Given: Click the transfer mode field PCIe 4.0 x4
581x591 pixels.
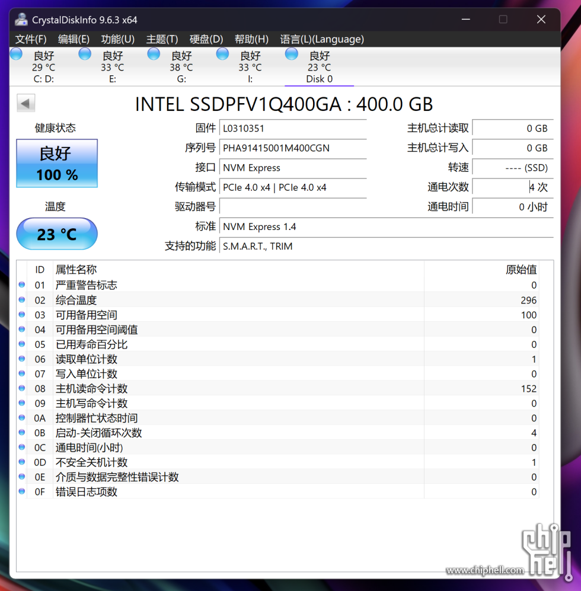Looking at the screenshot, I should (293, 187).
